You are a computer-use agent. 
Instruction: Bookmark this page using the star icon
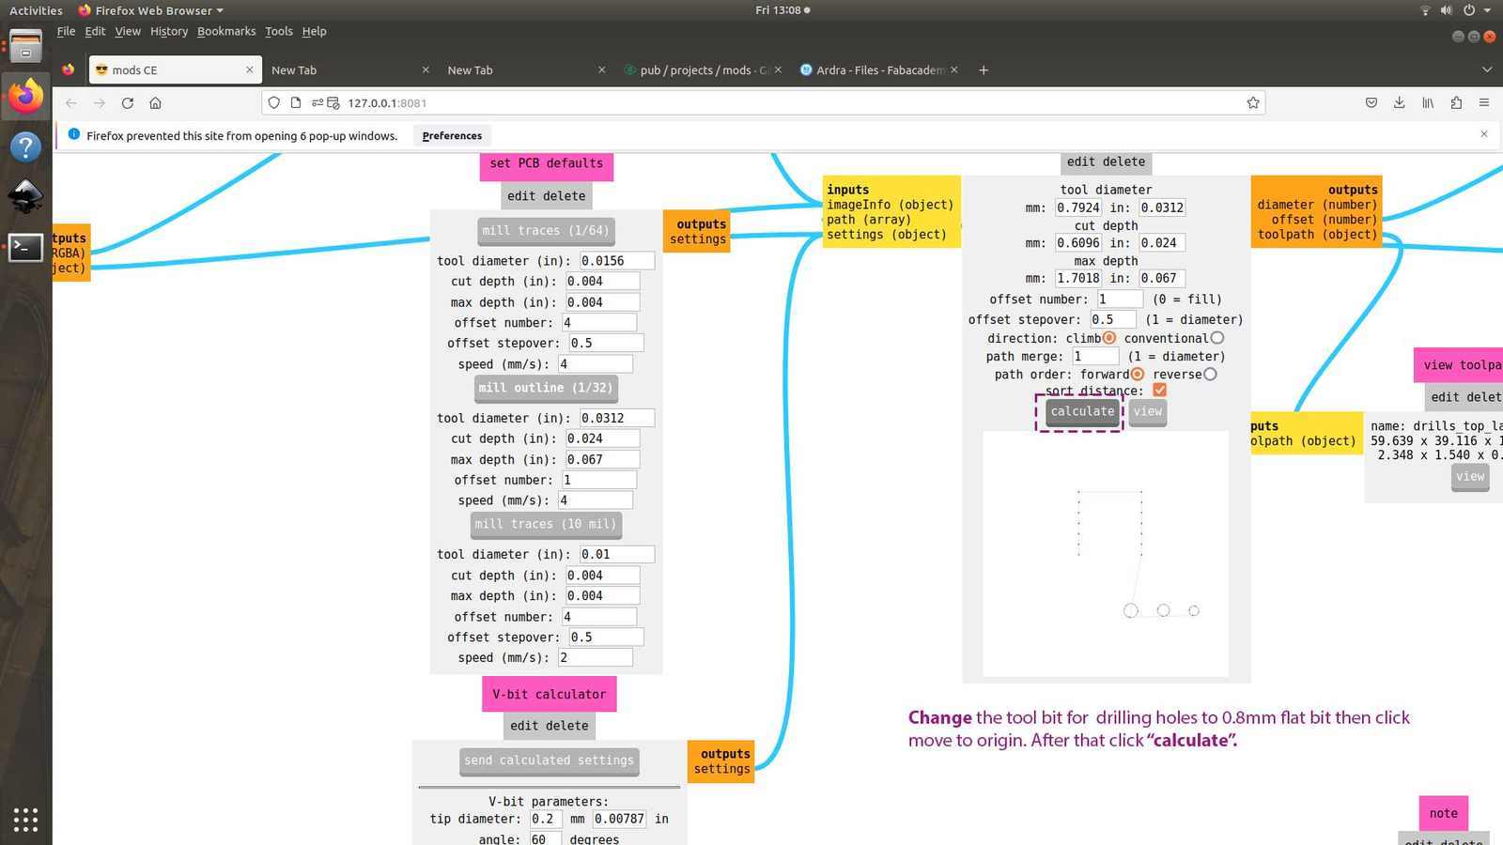(1252, 103)
